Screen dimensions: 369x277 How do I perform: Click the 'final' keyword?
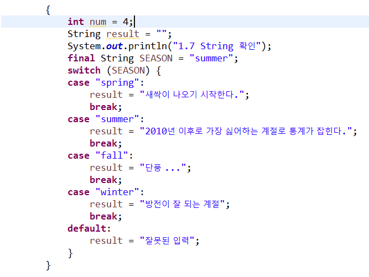tap(81, 58)
